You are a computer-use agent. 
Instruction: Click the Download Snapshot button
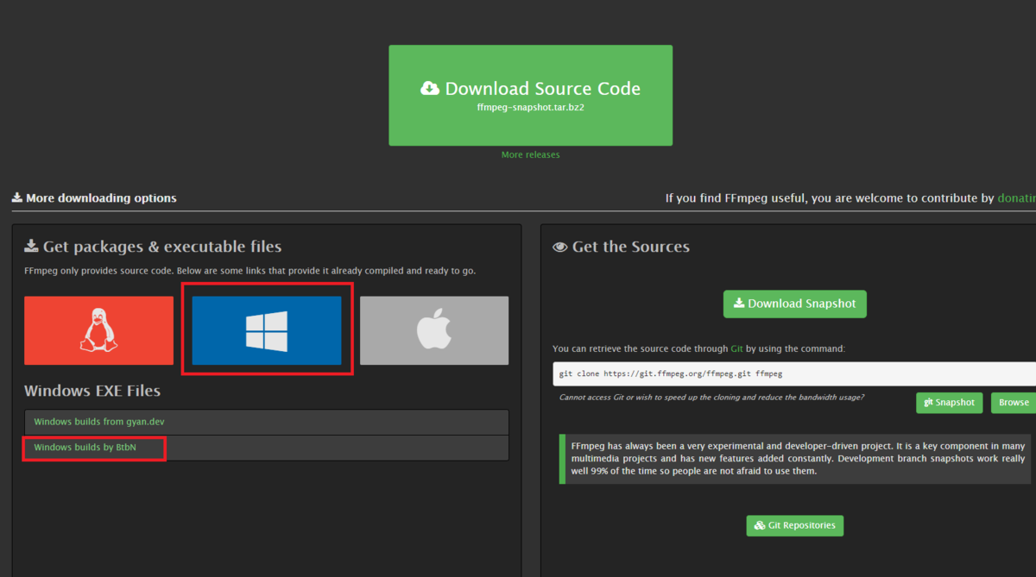click(794, 304)
